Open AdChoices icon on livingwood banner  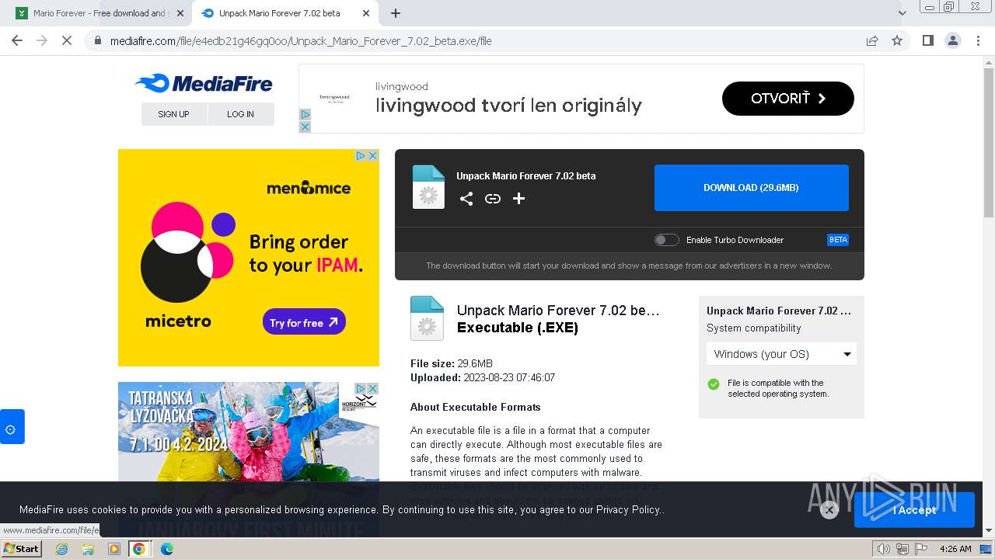pos(305,115)
